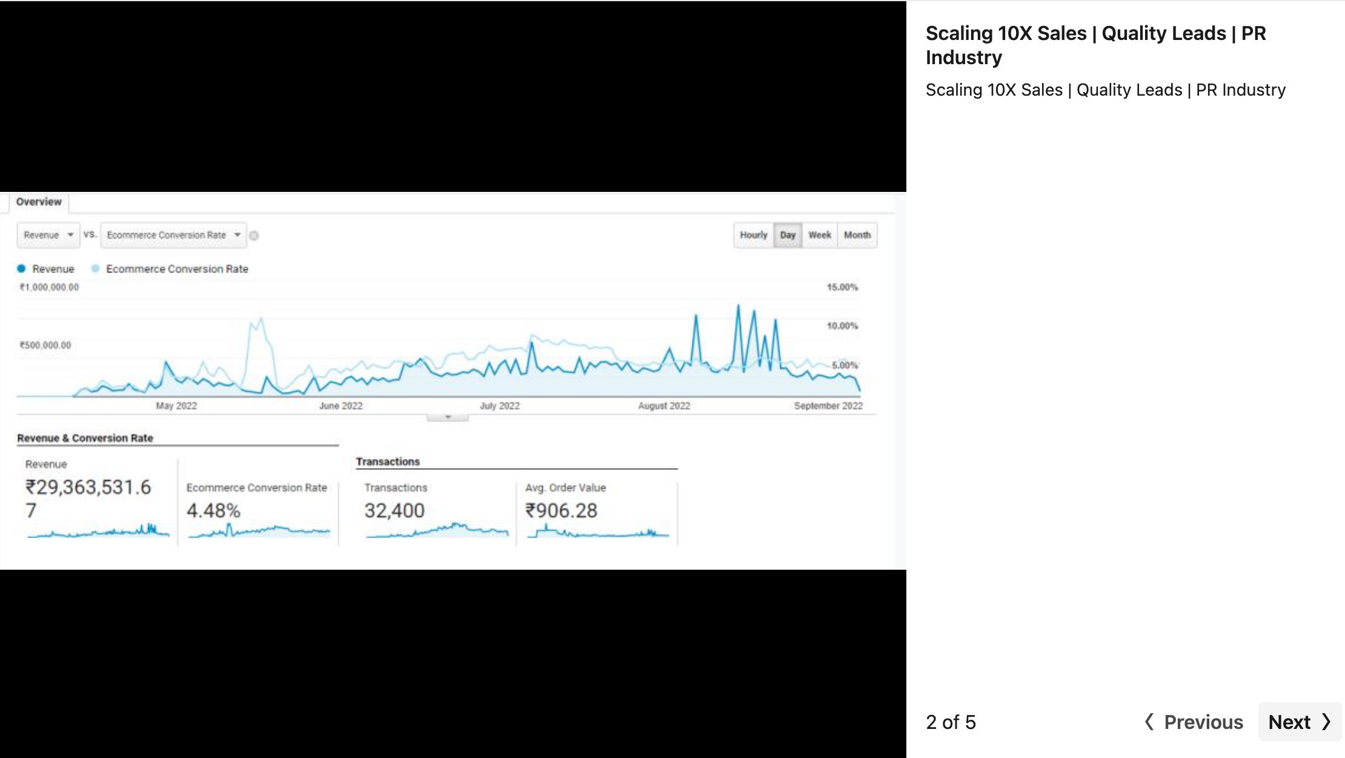Click the Transactions 32,400 scorecard

tap(394, 510)
